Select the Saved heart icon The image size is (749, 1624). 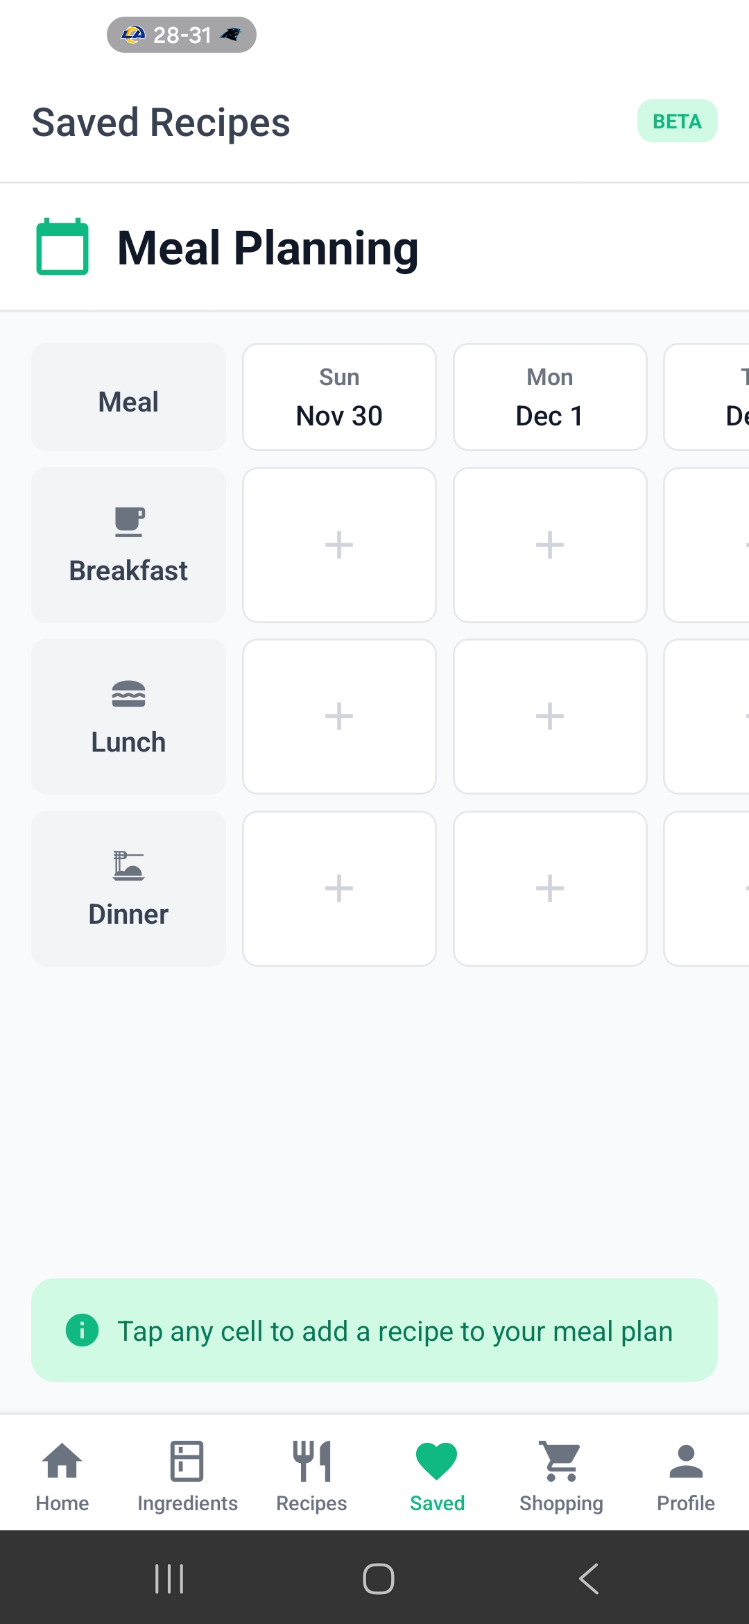pos(437,1460)
